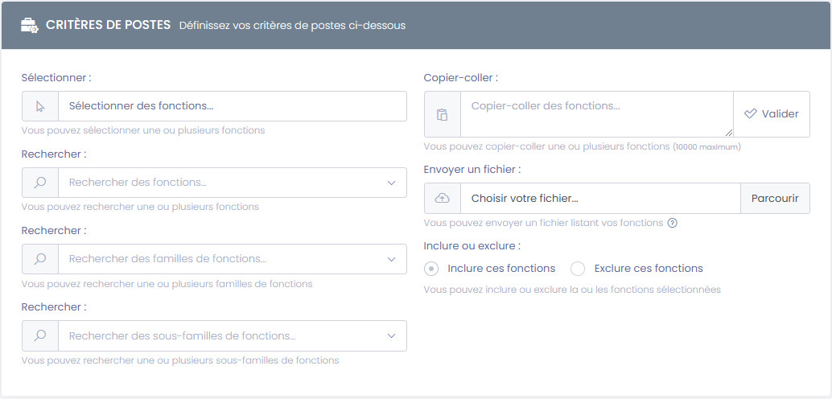This screenshot has width=832, height=399.
Task: Click the clipboard icon in the Copier-coller field
Action: tap(442, 114)
